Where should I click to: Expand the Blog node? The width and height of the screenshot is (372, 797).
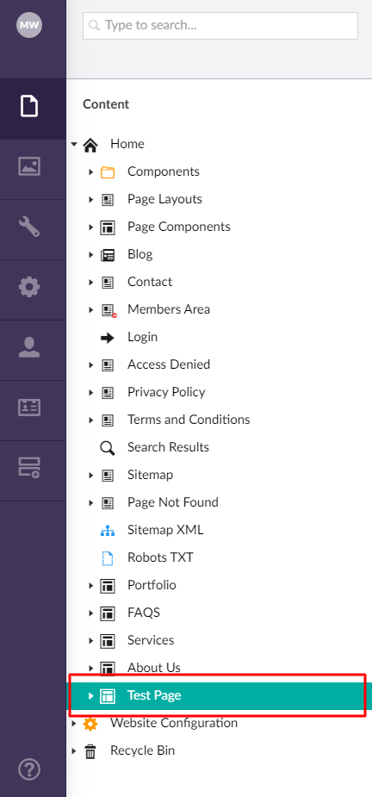tap(91, 255)
